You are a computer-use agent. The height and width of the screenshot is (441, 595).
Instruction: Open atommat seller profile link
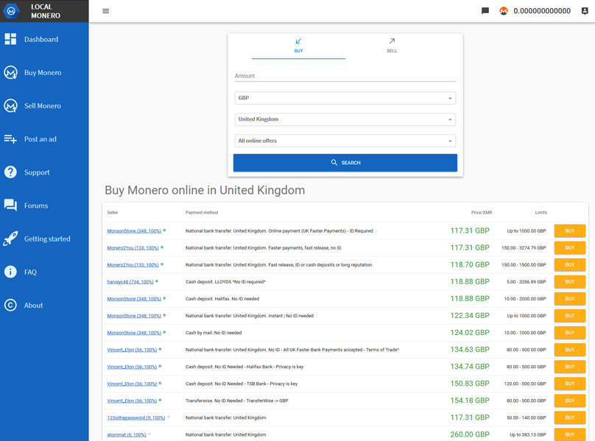[127, 434]
